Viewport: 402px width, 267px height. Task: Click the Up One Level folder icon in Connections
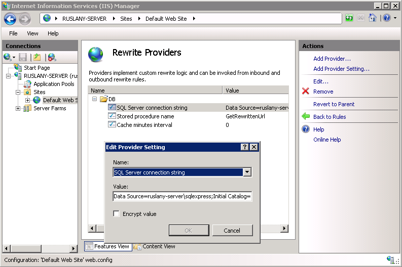[36, 58]
